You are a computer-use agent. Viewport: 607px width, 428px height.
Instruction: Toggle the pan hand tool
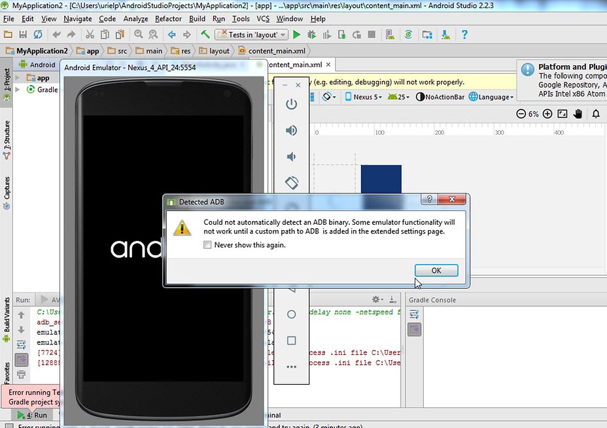click(578, 114)
